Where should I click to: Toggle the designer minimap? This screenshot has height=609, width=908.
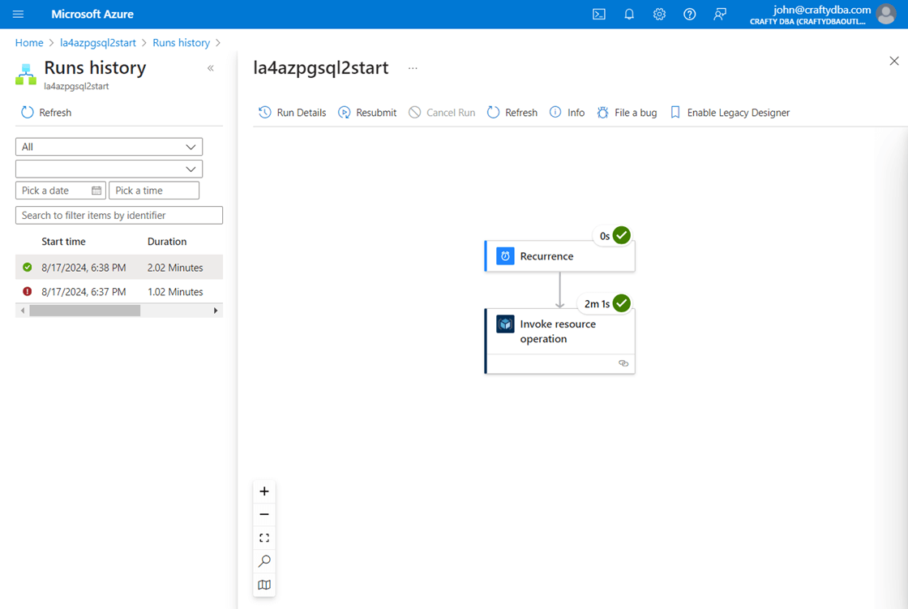(x=264, y=585)
